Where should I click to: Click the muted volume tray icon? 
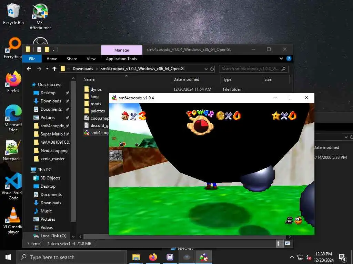[308, 257]
